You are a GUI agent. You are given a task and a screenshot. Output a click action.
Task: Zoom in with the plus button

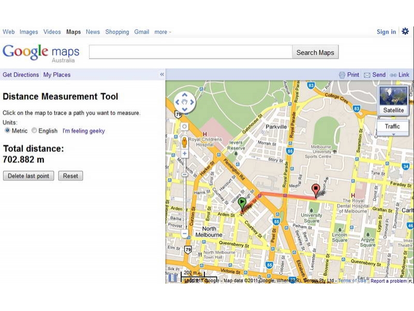184,153
